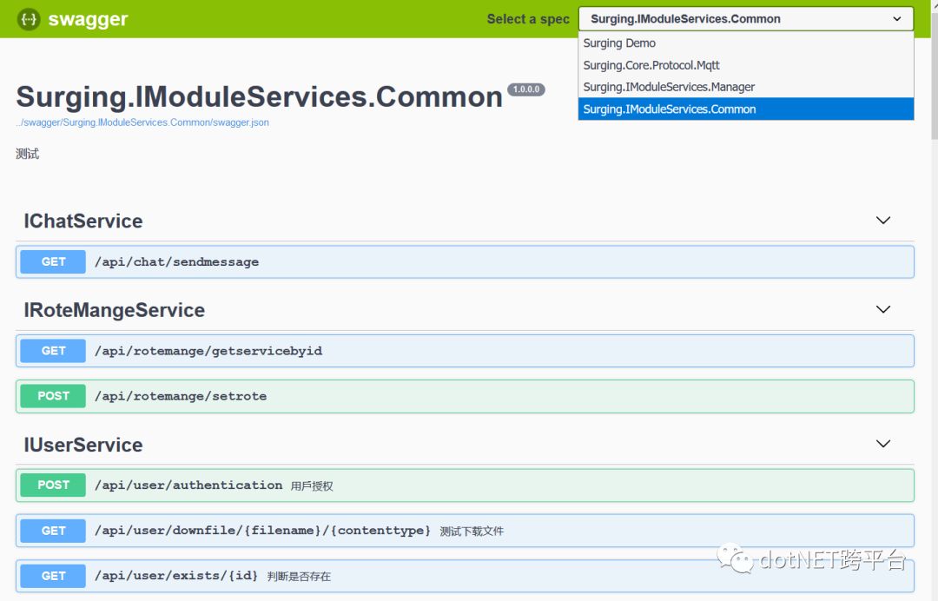The height and width of the screenshot is (601, 938).
Task: Click GET button for /api/rotemange/getservicebyid
Action: tap(53, 351)
